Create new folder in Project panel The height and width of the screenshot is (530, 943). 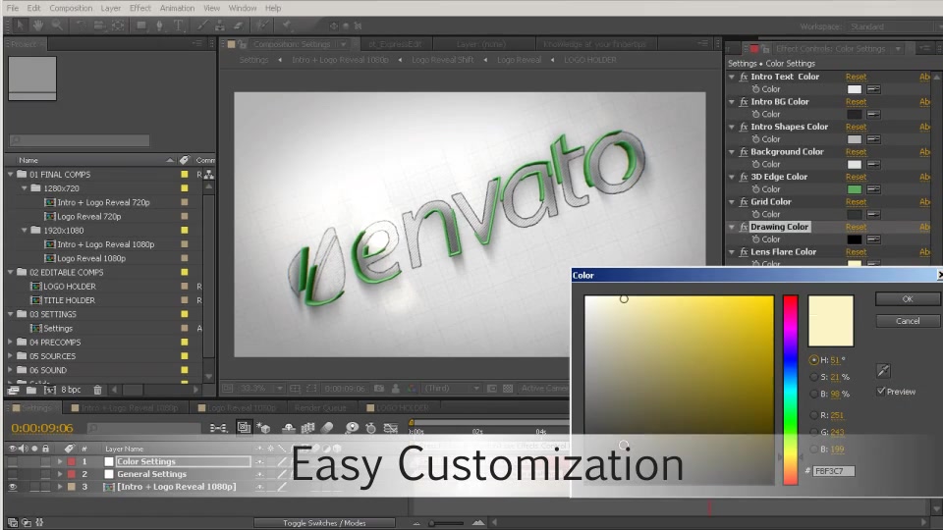tap(31, 390)
